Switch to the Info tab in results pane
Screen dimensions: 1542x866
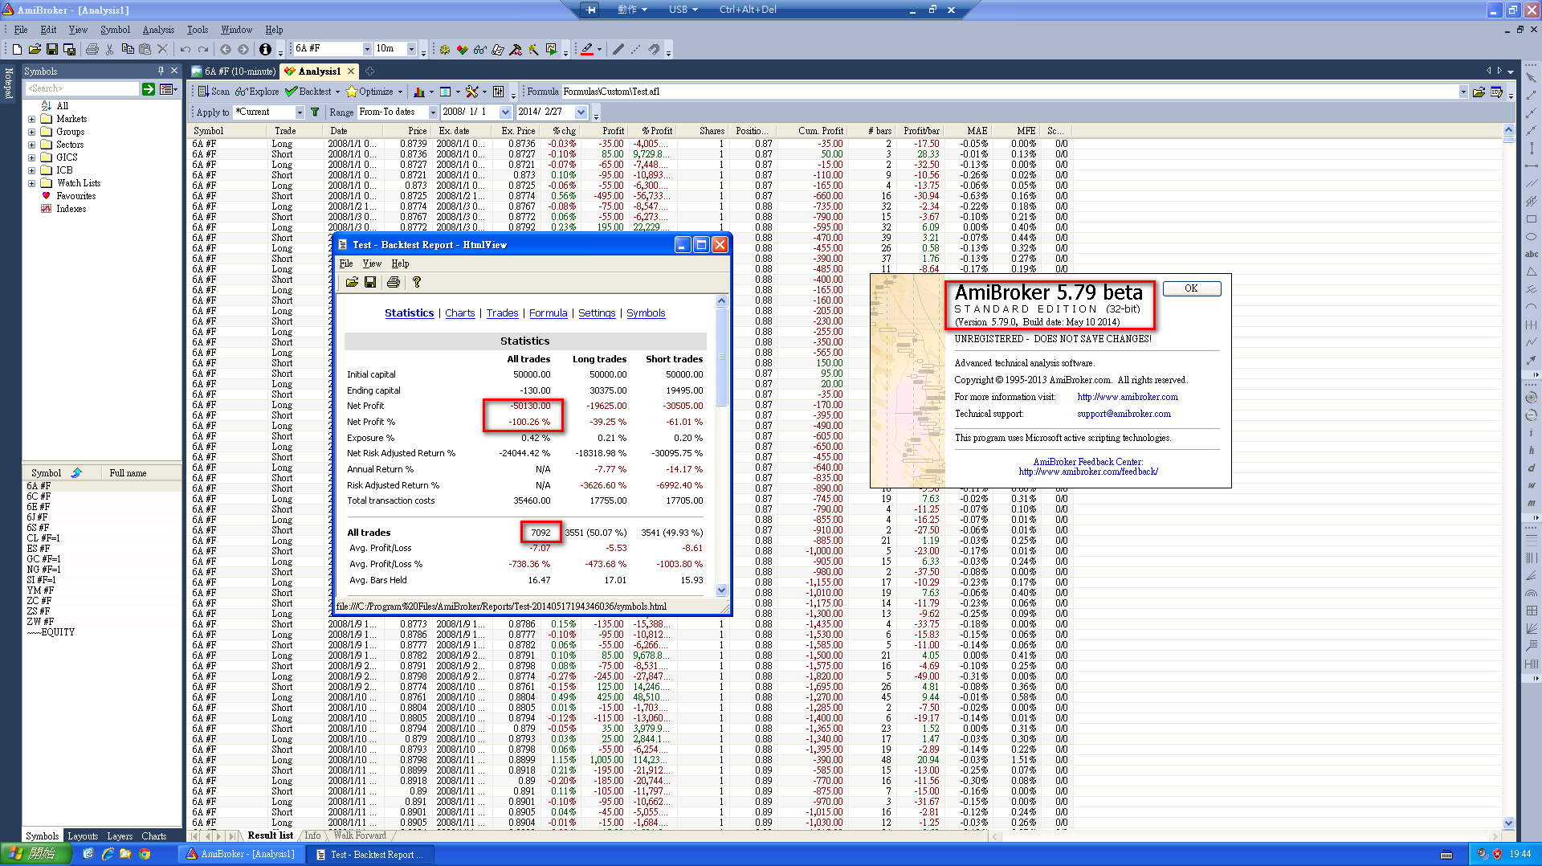[x=312, y=835]
